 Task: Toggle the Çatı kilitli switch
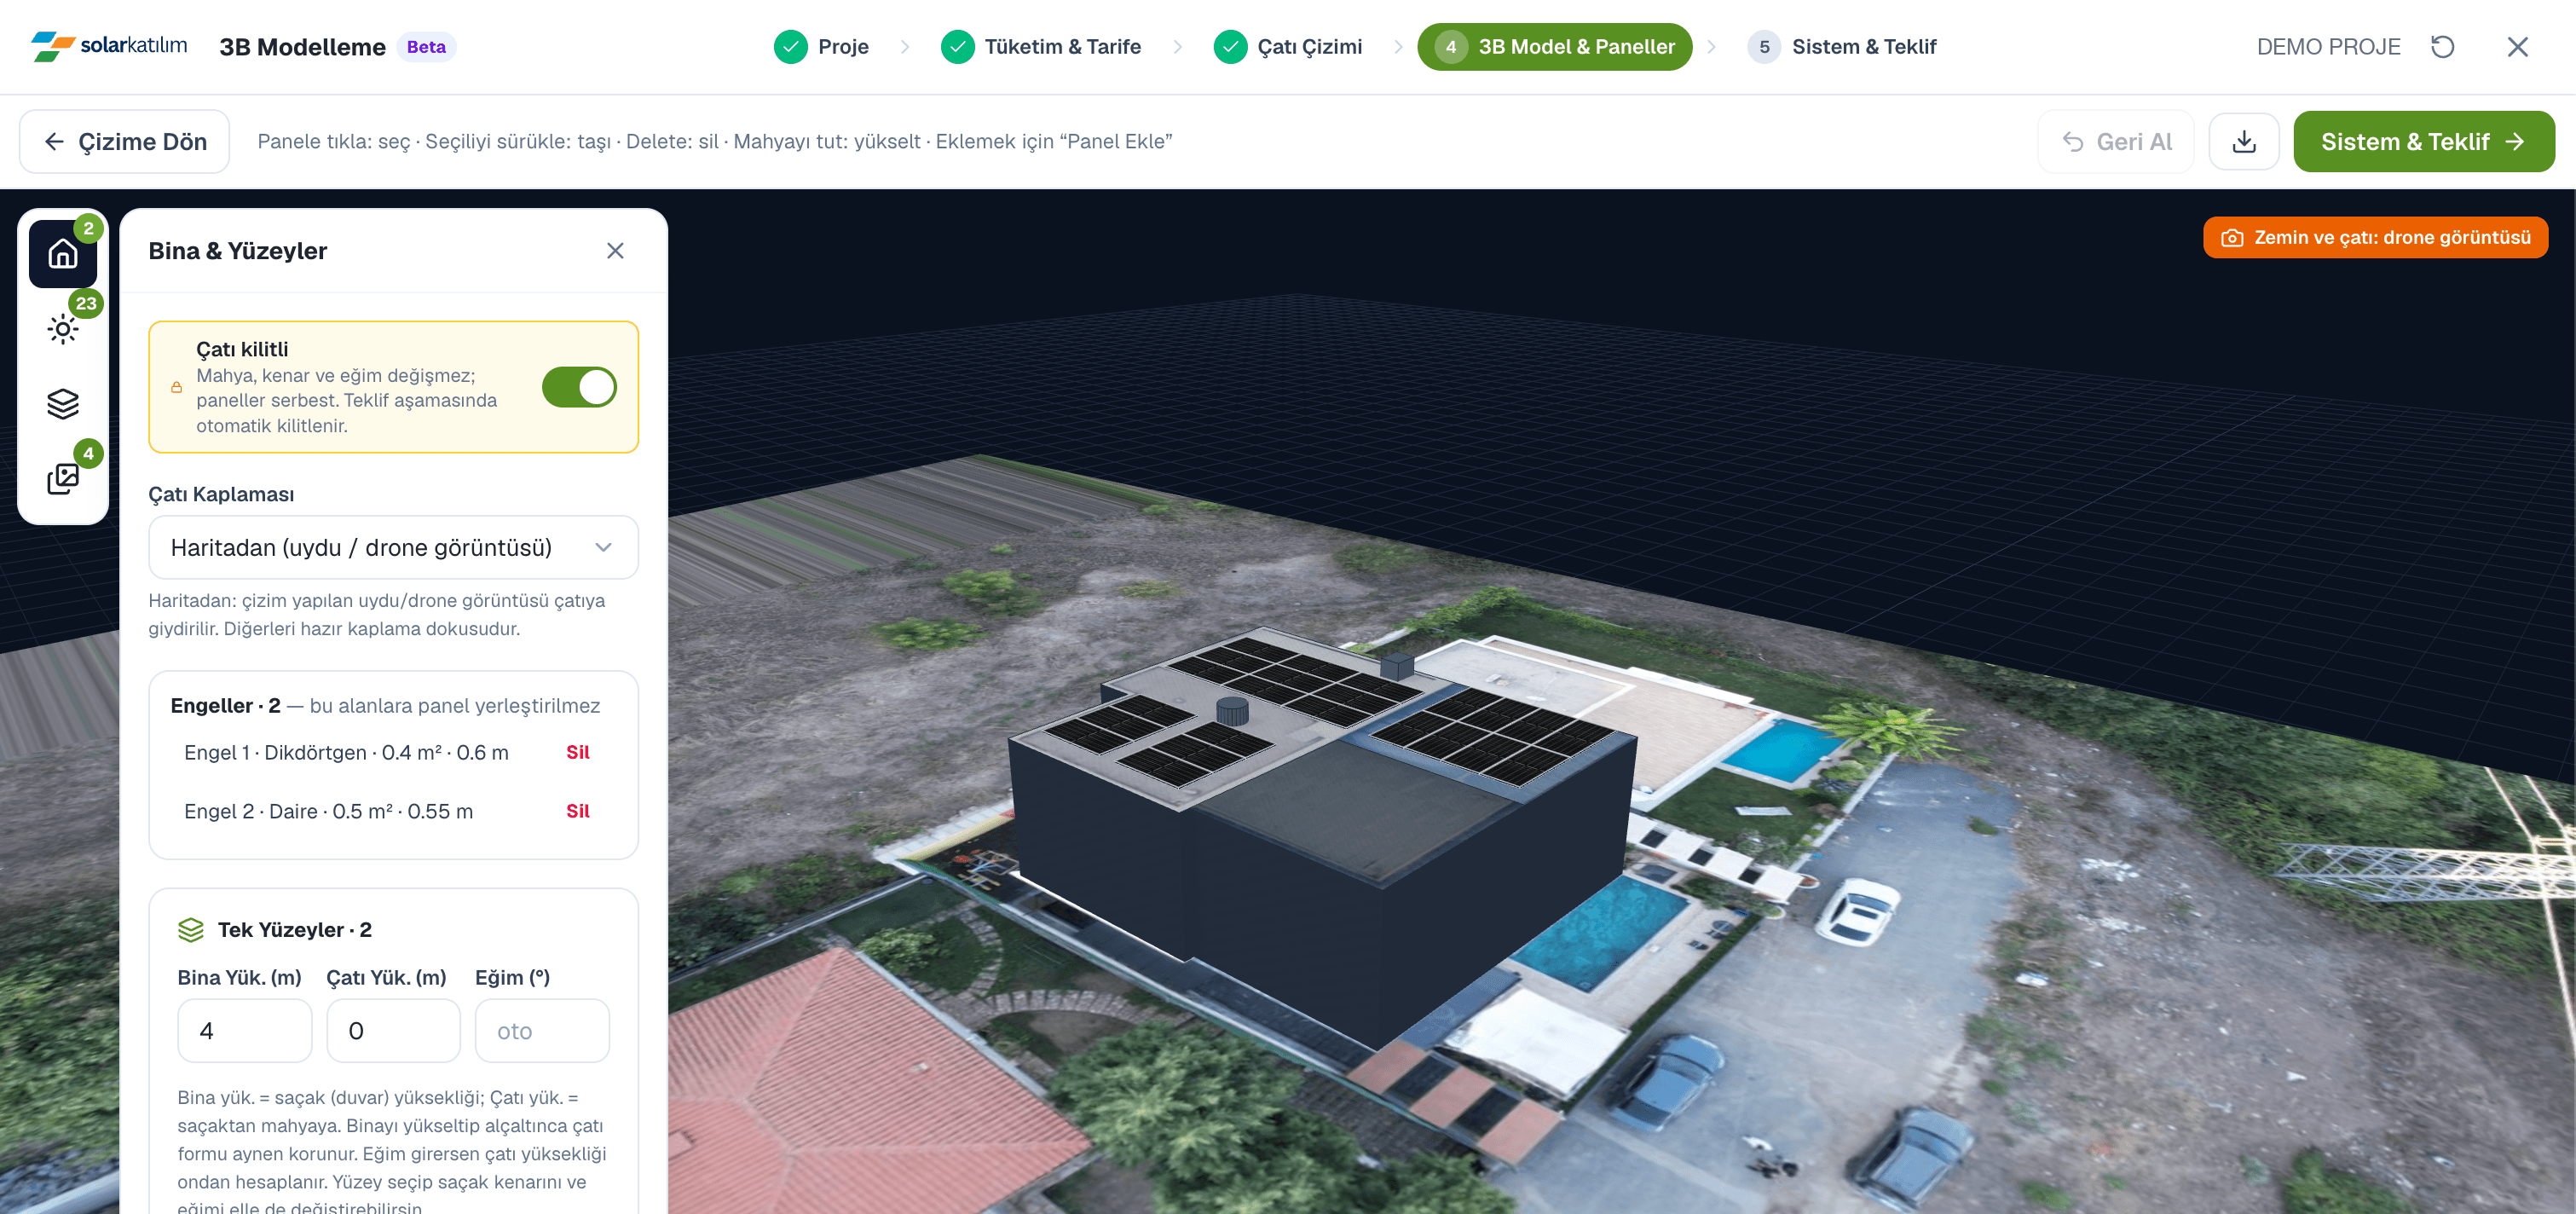[x=579, y=387]
